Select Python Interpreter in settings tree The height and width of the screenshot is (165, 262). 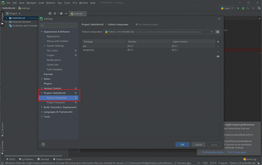pyautogui.click(x=59, y=98)
